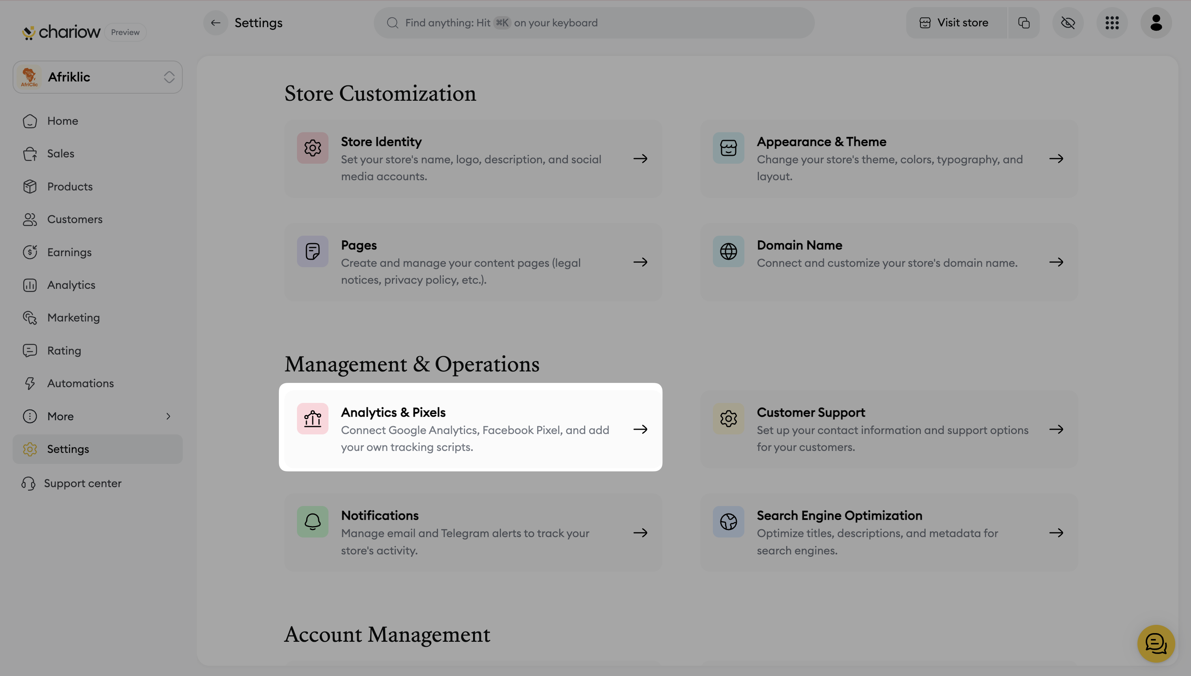Focus the Find anything search field
1191x676 pixels.
(x=594, y=23)
